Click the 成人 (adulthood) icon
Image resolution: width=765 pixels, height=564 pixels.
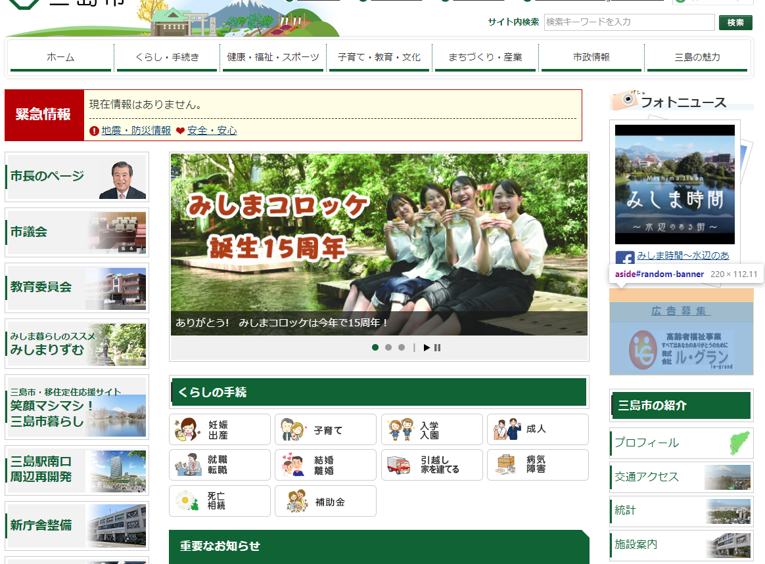coord(538,429)
